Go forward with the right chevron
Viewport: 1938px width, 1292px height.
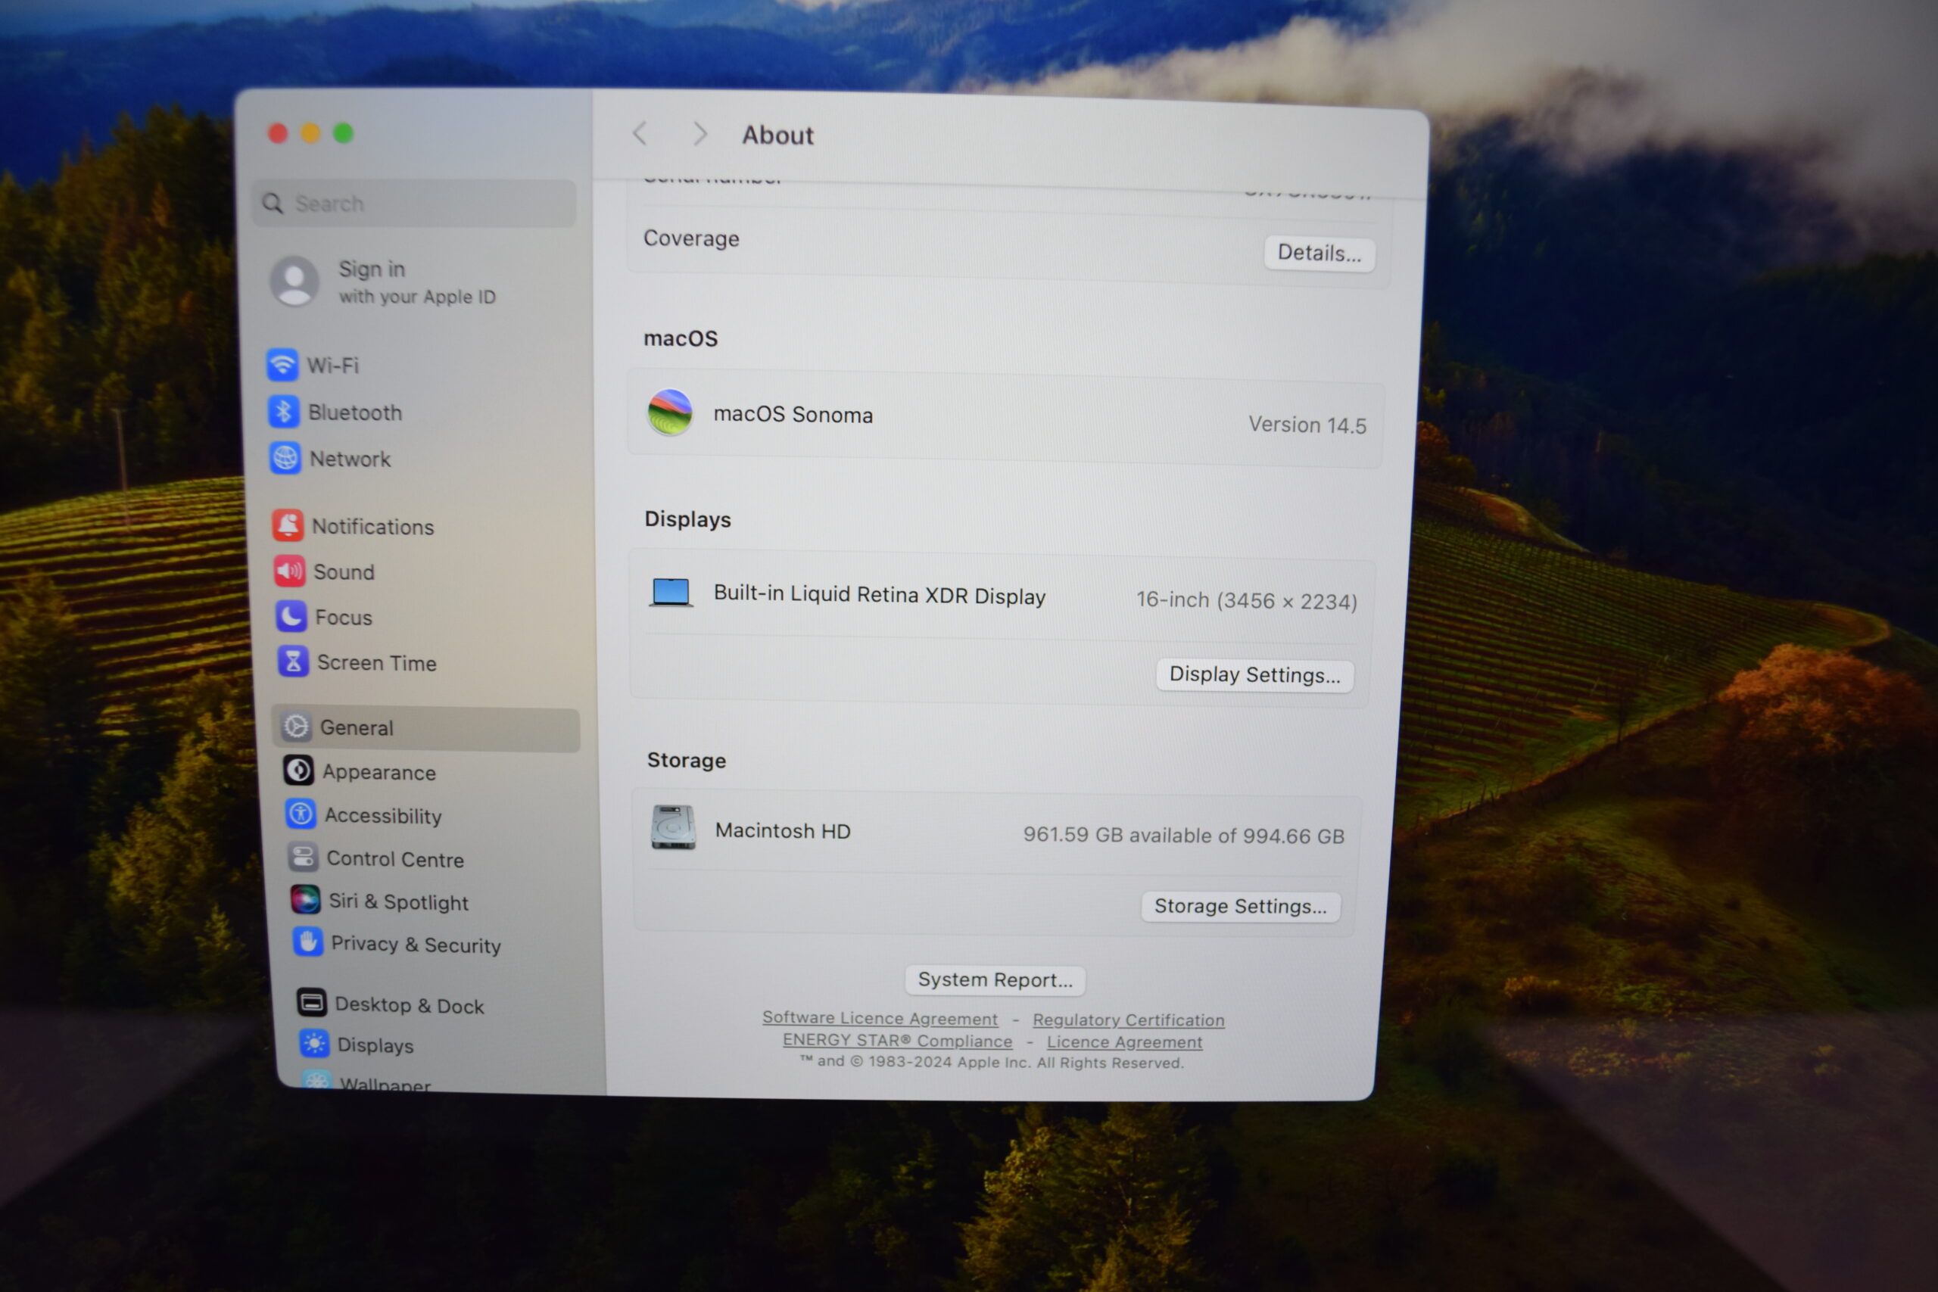(x=700, y=133)
